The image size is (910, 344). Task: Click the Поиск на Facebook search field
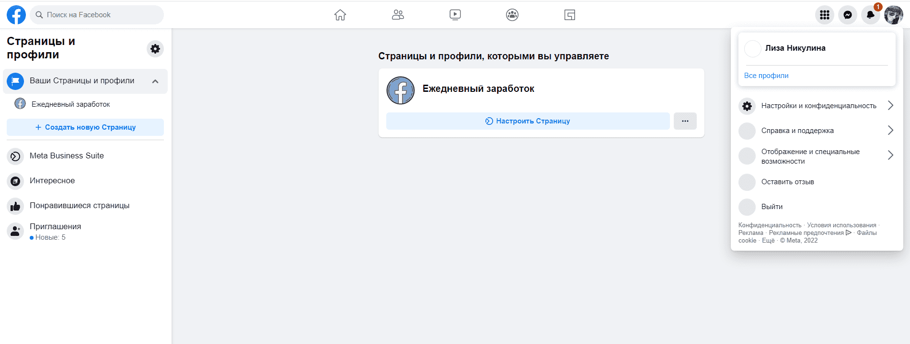[101, 15]
